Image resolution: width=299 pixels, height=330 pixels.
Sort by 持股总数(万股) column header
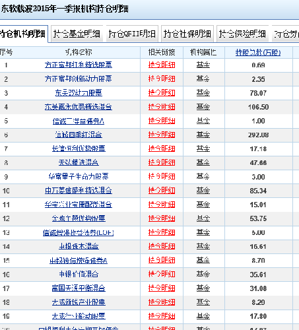pos(258,53)
